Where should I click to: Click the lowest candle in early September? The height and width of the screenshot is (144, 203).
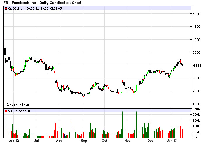[84, 96]
